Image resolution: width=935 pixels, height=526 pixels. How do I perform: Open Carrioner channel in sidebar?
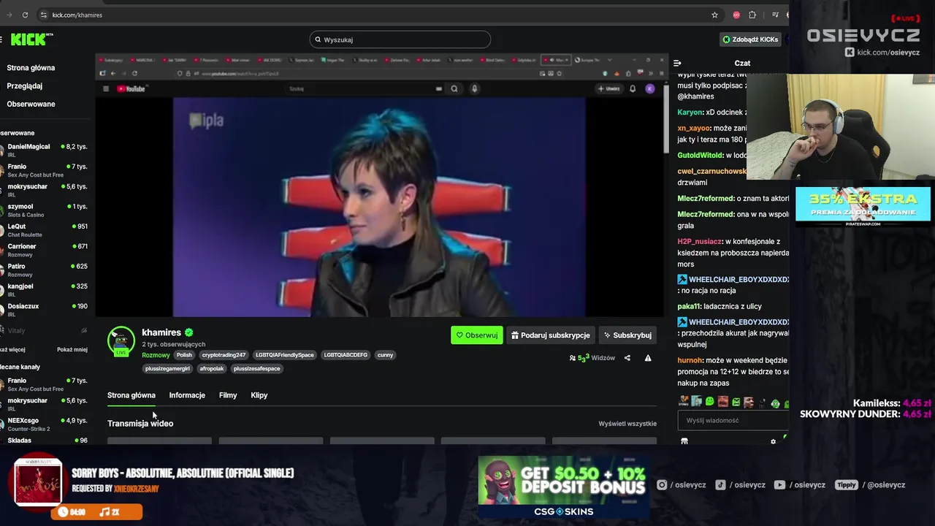click(44, 250)
